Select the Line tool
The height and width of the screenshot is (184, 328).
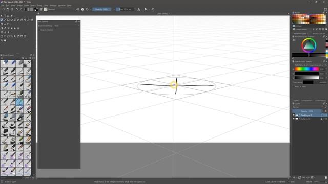tap(5, 20)
